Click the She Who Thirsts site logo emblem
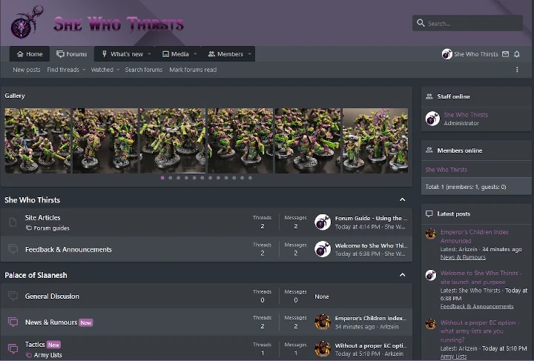The height and width of the screenshot is (361, 534). click(27, 22)
